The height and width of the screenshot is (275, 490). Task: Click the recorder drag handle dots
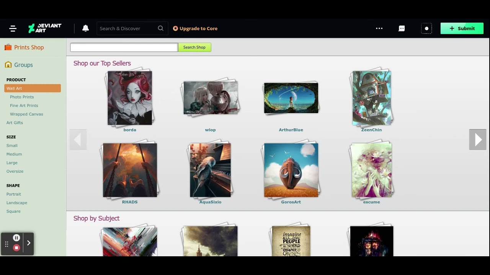click(x=7, y=244)
